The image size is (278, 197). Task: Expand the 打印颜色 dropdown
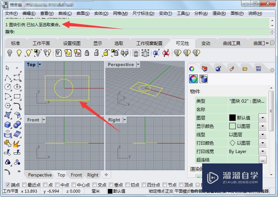click(x=263, y=143)
